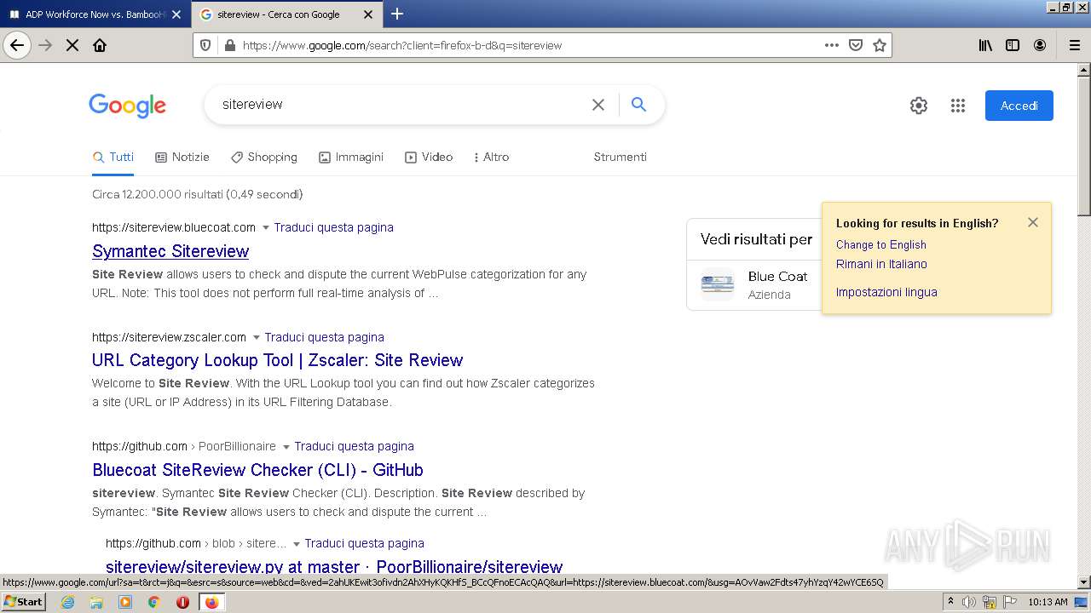The height and width of the screenshot is (613, 1091).
Task: Open the Google apps grid
Action: tap(958, 106)
